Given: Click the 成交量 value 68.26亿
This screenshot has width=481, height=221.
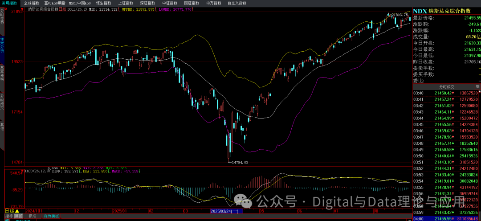Looking at the screenshot, I should click(473, 37).
